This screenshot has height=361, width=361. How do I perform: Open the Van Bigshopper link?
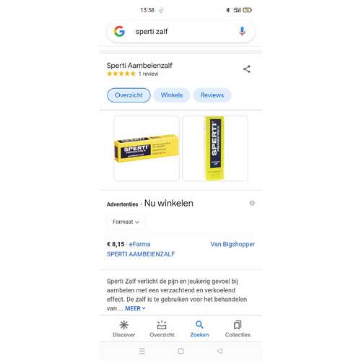click(x=232, y=244)
